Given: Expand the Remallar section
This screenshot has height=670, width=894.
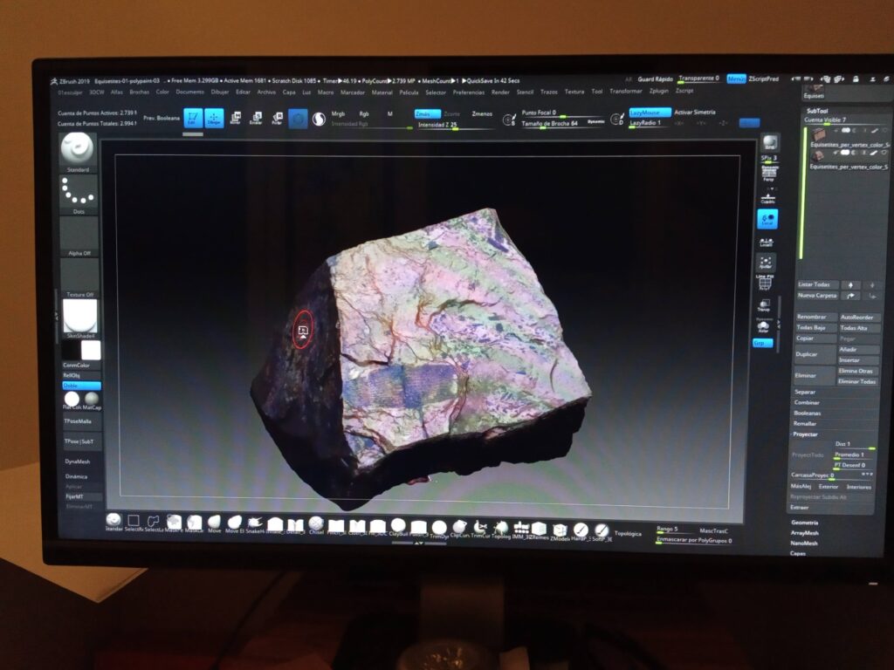Looking at the screenshot, I should click(x=804, y=423).
